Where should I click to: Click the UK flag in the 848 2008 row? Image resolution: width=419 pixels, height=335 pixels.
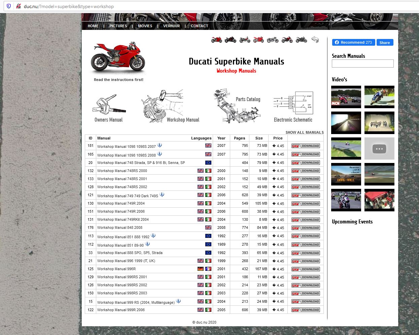pos(208,227)
